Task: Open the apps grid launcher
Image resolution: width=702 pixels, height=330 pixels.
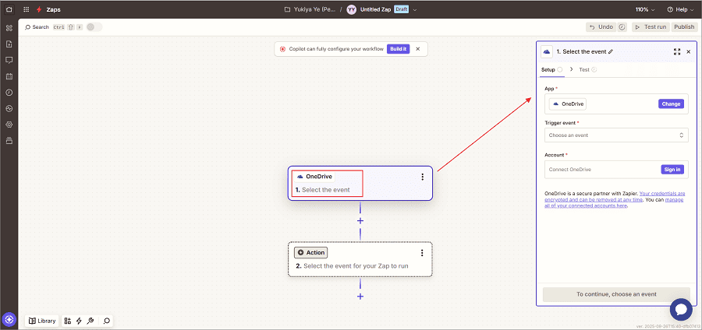Action: [27, 9]
